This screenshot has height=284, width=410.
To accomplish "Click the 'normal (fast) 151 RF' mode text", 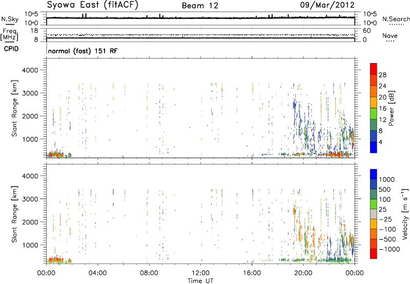I will [x=83, y=51].
